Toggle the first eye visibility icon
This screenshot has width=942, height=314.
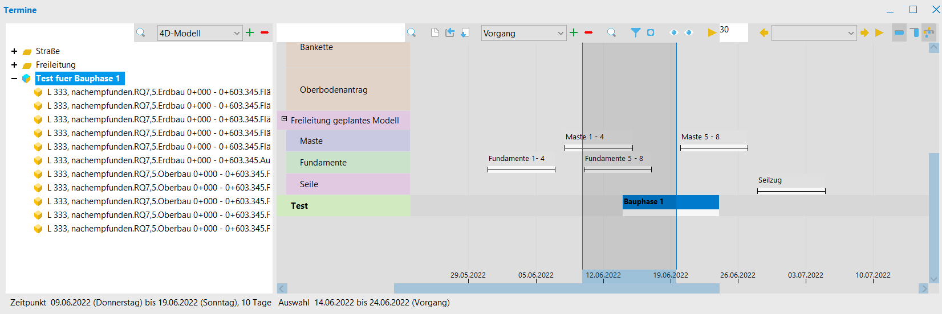click(x=673, y=33)
